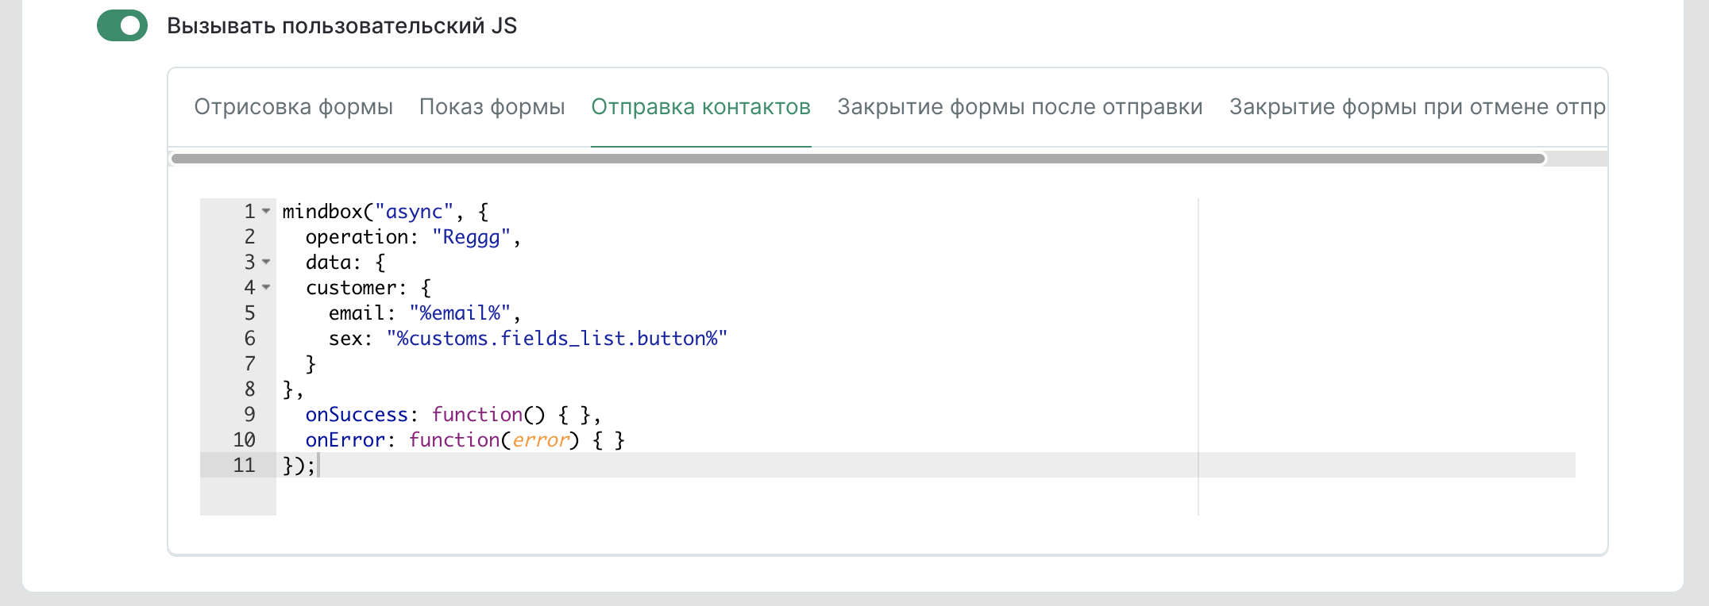Viewport: 1709px width, 606px height.
Task: Toggle the "Вызывать пользовательский JS" switch
Action: 122,25
